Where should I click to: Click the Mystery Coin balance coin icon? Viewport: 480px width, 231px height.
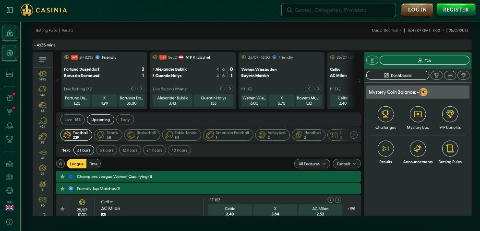pos(423,92)
